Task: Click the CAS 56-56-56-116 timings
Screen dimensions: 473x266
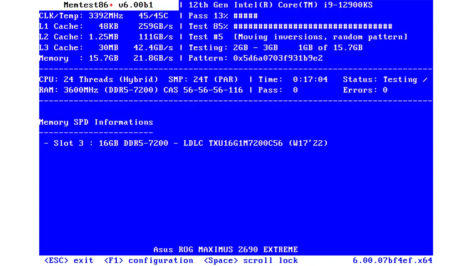Action: pos(203,90)
